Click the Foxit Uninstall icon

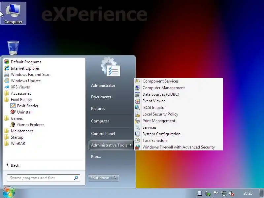pos(13,112)
